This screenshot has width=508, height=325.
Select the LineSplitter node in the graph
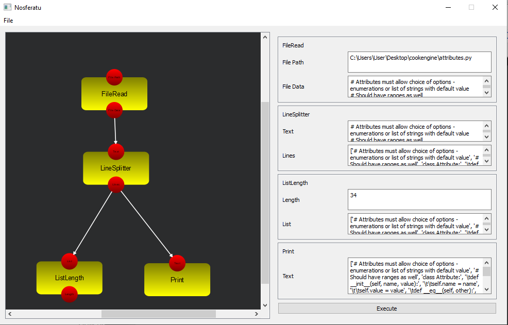[x=116, y=168]
